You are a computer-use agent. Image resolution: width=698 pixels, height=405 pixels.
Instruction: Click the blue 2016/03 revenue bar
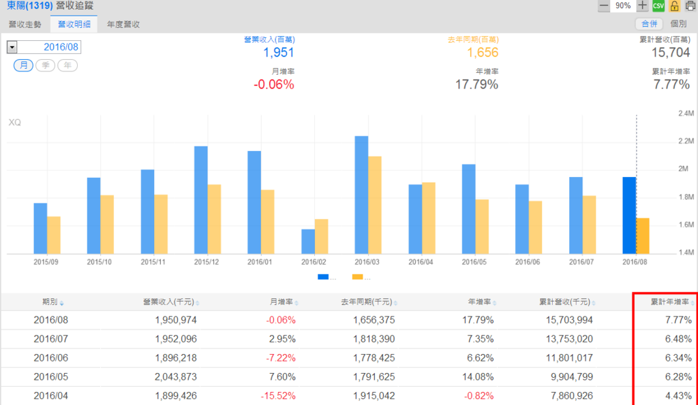[361, 195]
